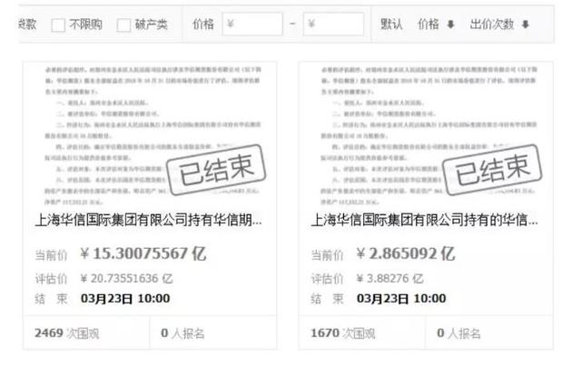The width and height of the screenshot is (572, 367).
Task: Click the 价格 filter label before inputs
Action: pos(203,25)
